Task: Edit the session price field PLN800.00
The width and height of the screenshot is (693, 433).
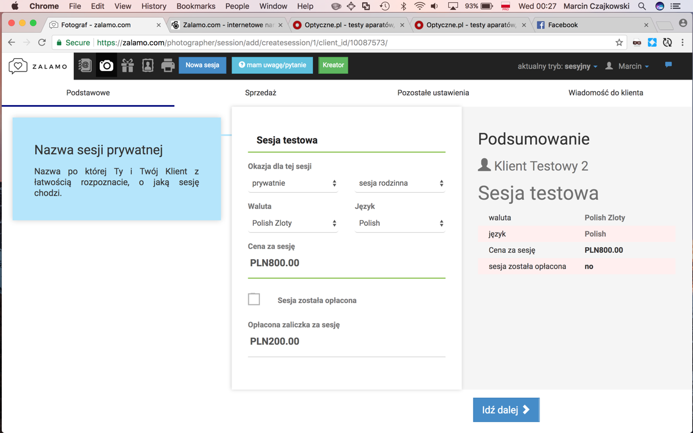Action: click(346, 263)
